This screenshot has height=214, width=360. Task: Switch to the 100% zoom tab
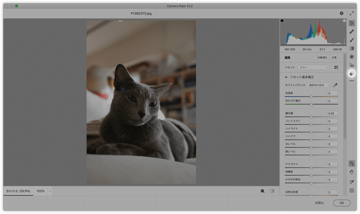pyautogui.click(x=40, y=191)
